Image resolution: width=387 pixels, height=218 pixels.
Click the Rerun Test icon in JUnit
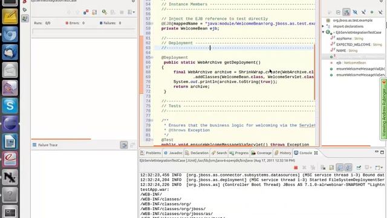coord(105,12)
